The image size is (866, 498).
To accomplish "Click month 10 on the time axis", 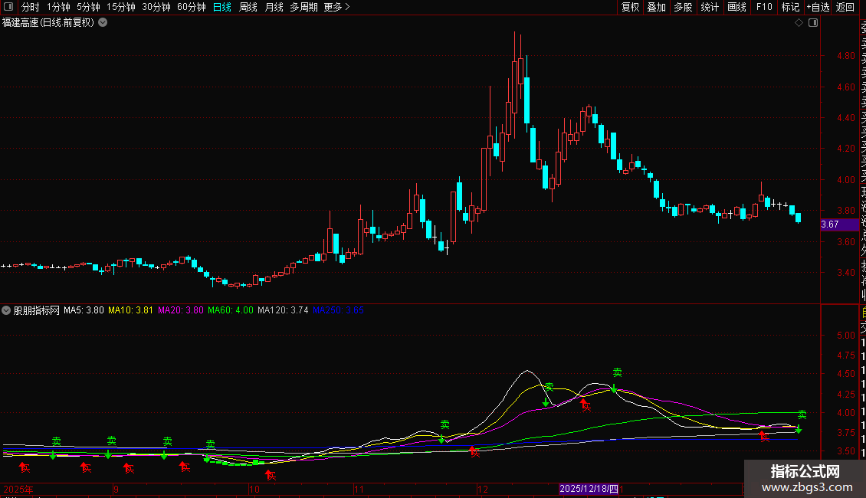I will [254, 489].
